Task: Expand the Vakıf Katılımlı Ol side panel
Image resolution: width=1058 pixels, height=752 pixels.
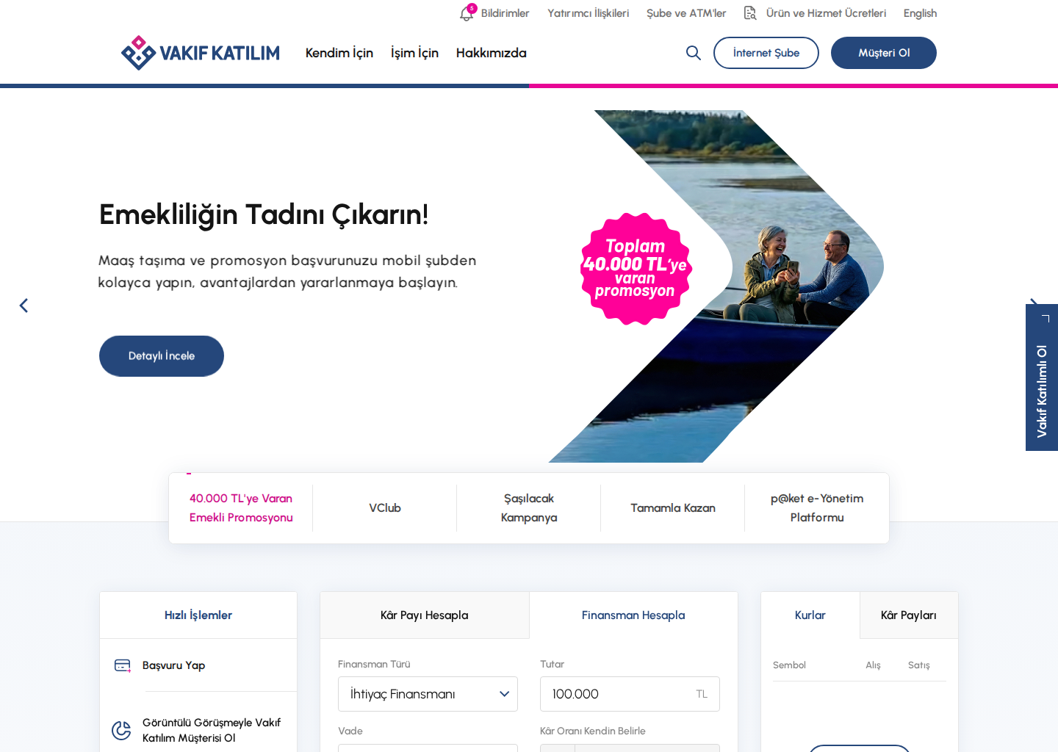Action: 1042,377
